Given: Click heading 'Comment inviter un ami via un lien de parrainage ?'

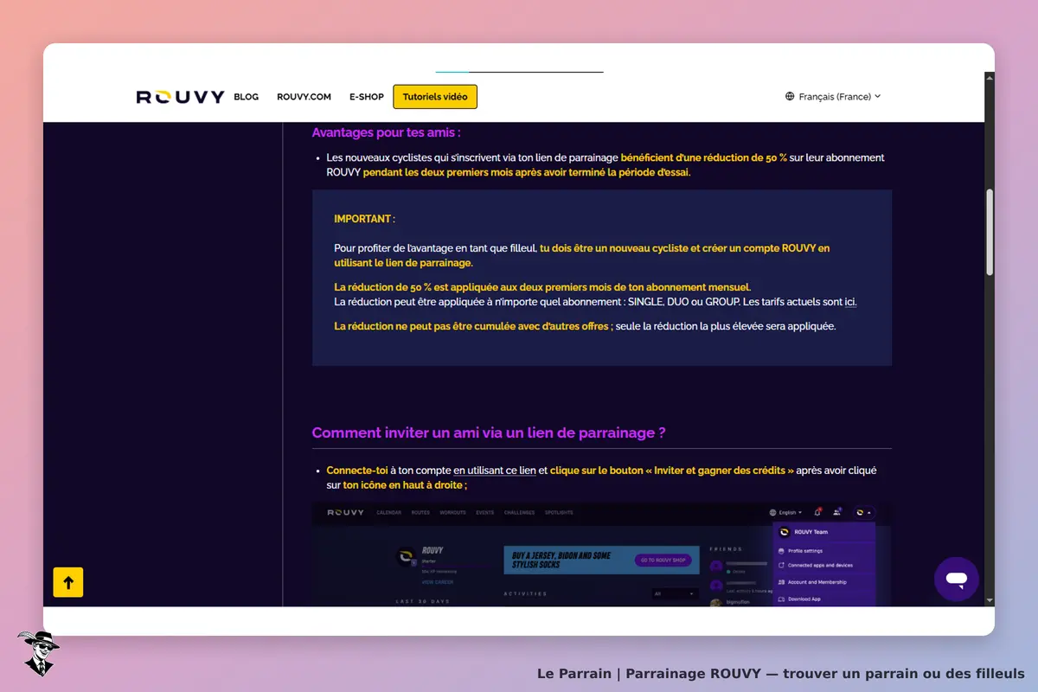Looking at the screenshot, I should tap(489, 432).
